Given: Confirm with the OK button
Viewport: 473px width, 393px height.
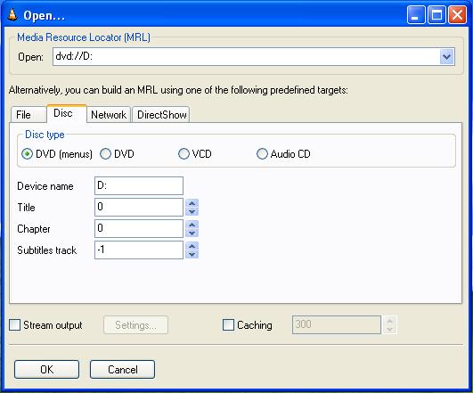Looking at the screenshot, I should (x=46, y=370).
